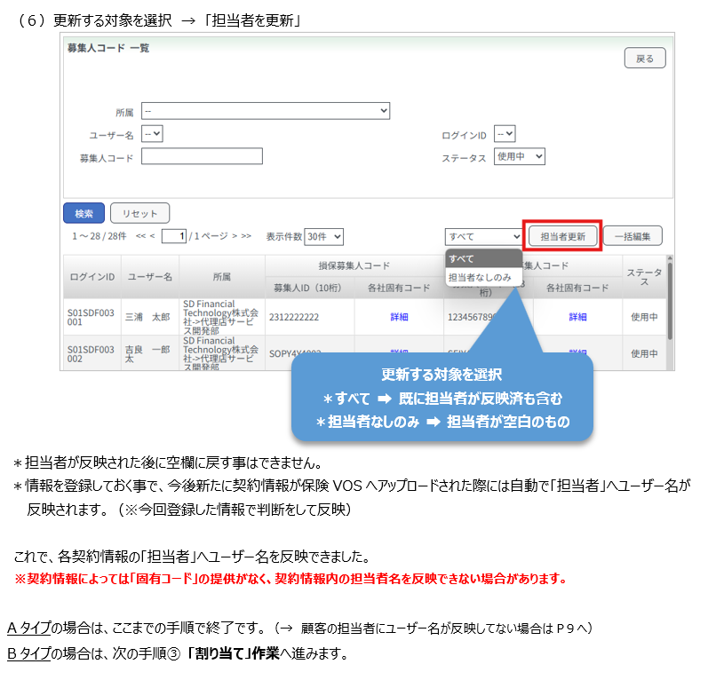Click the 戻る back button
708x680 pixels.
coord(644,59)
